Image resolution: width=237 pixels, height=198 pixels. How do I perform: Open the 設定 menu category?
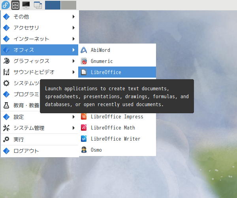(39, 117)
